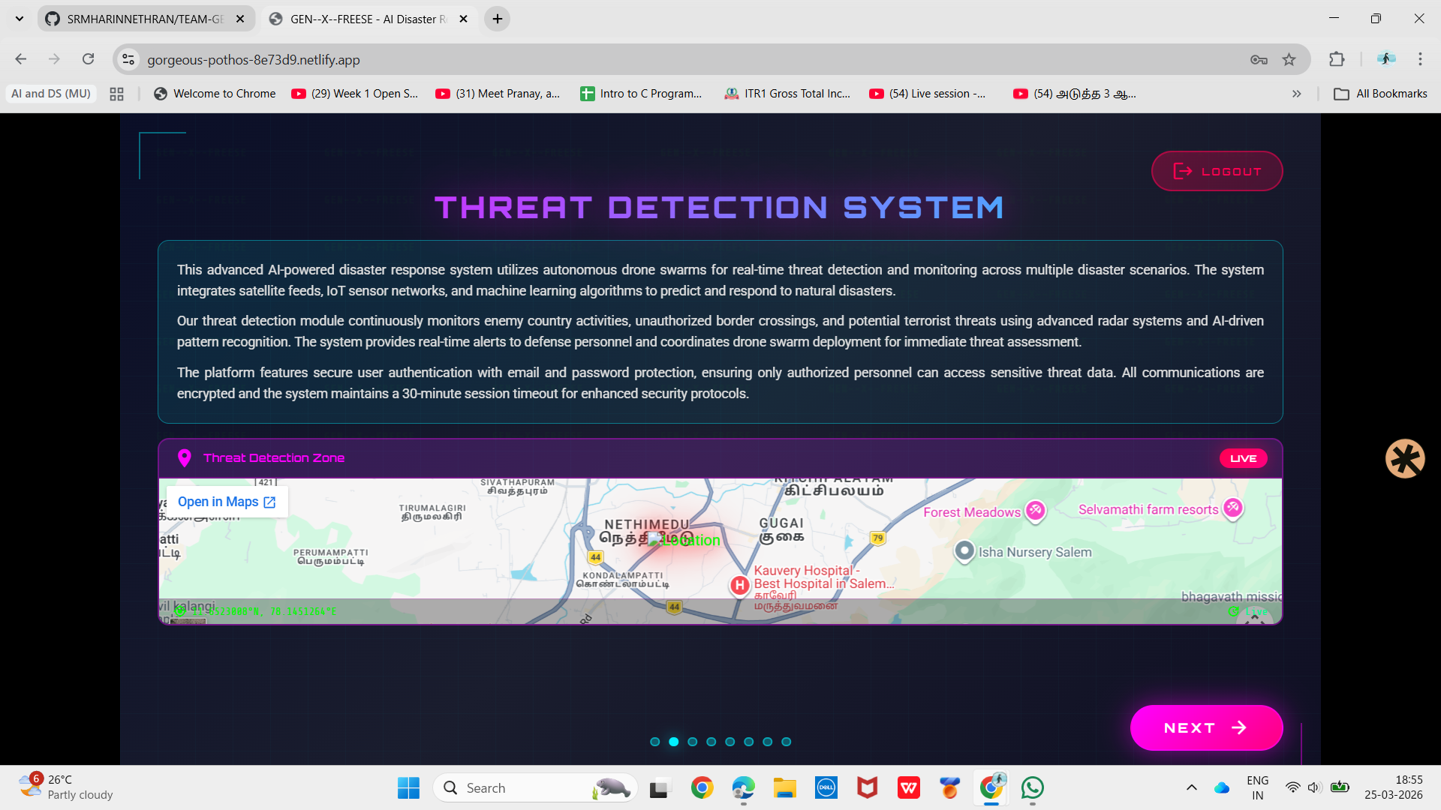1441x810 pixels.
Task: Expand the tab search dropdown arrow
Action: tap(20, 19)
